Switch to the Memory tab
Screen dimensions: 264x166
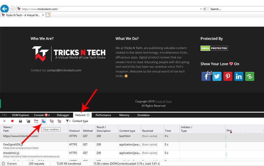pos(124,115)
